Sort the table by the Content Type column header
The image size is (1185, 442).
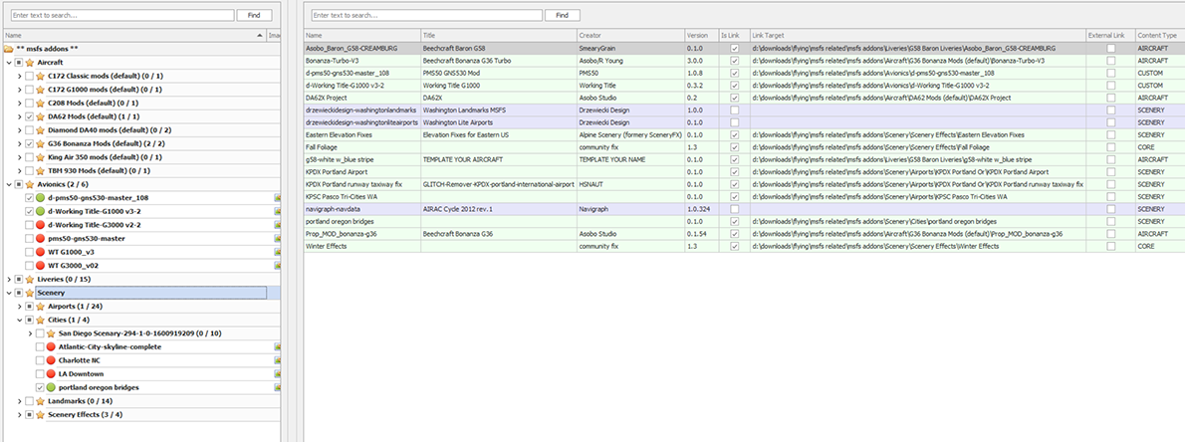point(1159,36)
